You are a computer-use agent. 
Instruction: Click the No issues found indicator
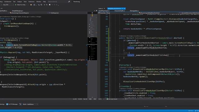click(x=112, y=99)
